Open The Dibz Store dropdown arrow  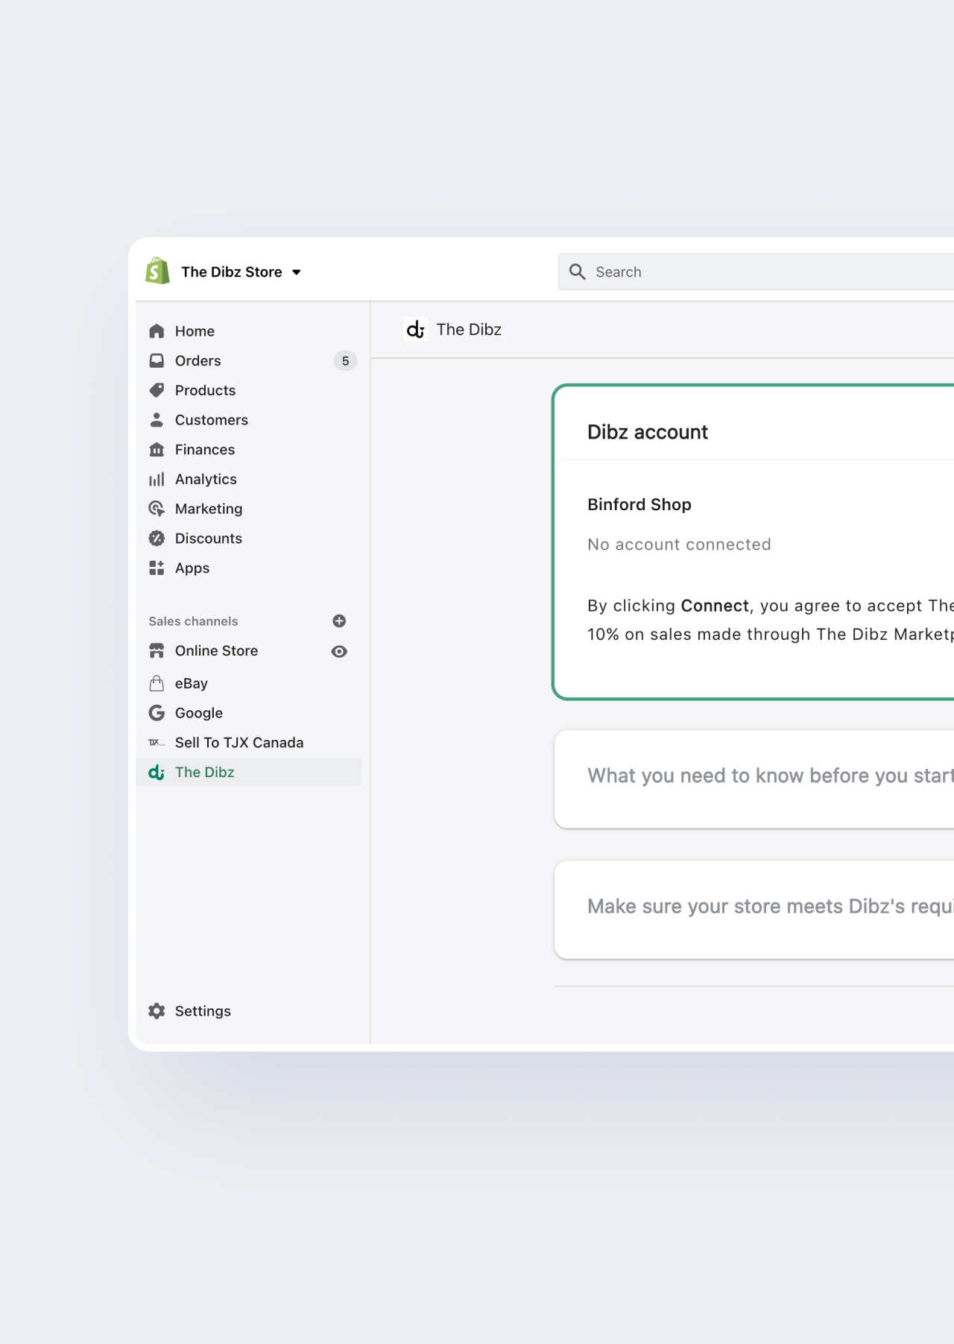point(297,272)
